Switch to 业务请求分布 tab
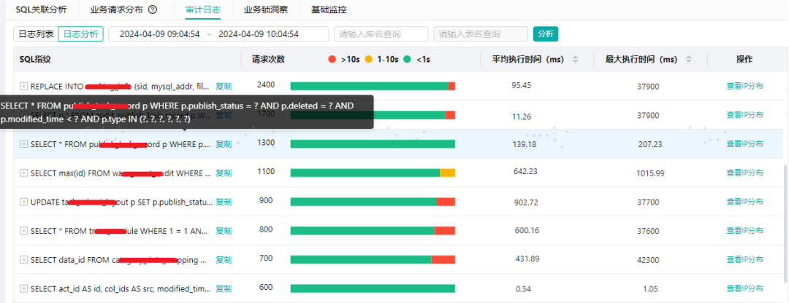 click(x=117, y=9)
